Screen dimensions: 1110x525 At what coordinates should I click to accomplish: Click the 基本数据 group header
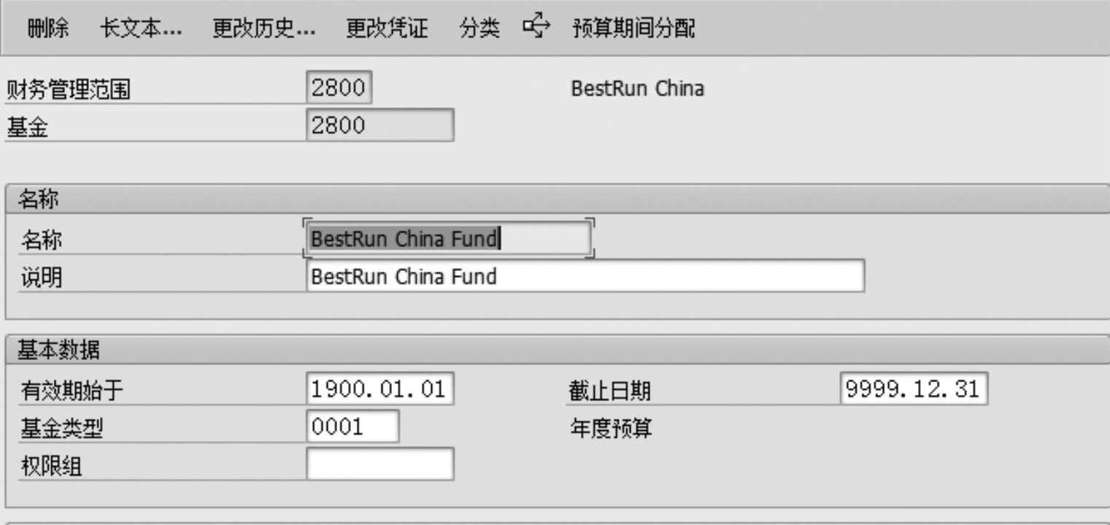[x=60, y=350]
